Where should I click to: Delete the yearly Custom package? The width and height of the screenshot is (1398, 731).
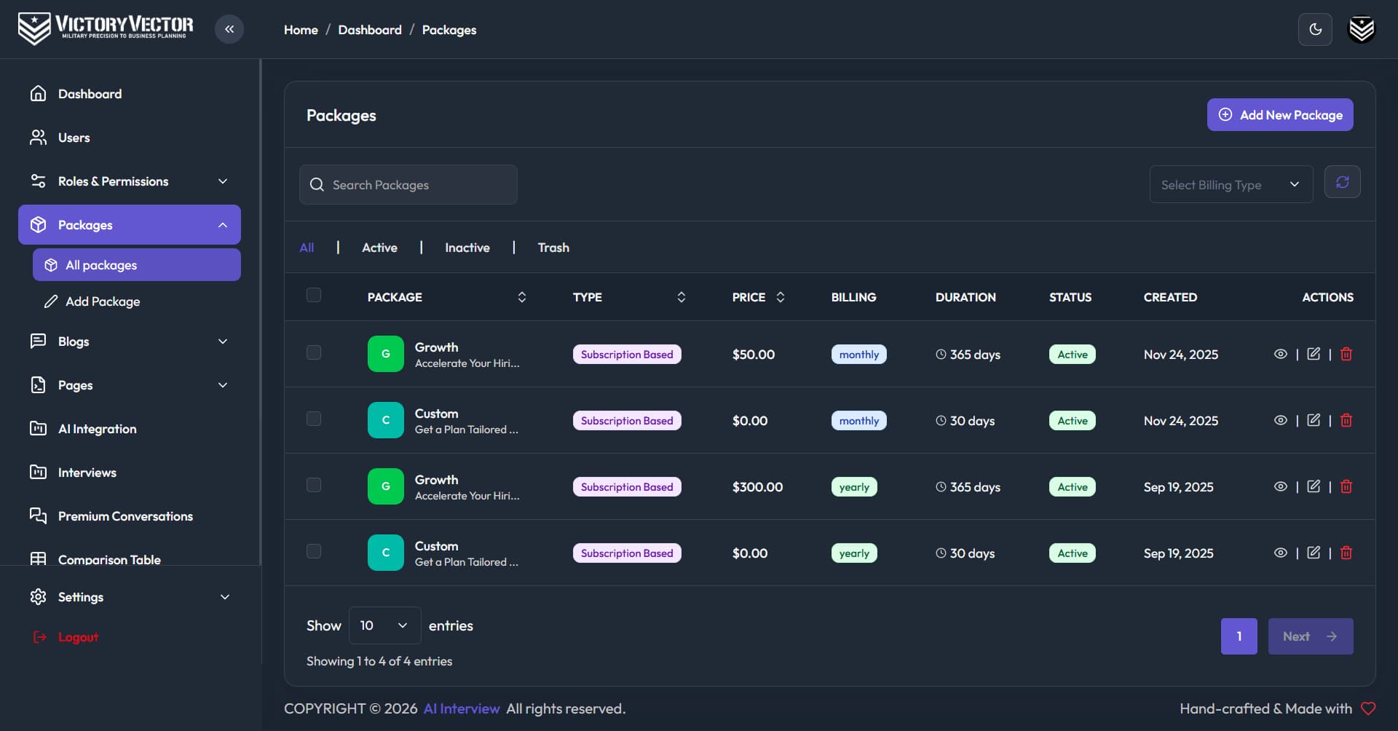1346,553
